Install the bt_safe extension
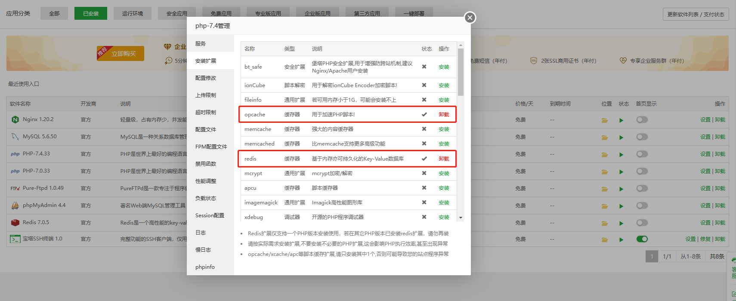This screenshot has width=736, height=301. pyautogui.click(x=444, y=67)
